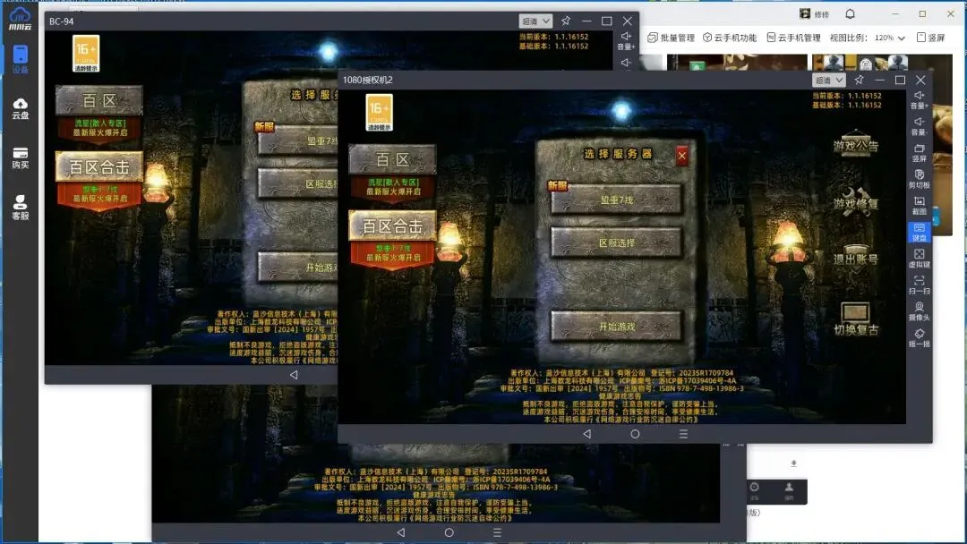This screenshot has width=967, height=544.
Task: Open 云手机管理 cloud phone management menu
Action: point(793,38)
